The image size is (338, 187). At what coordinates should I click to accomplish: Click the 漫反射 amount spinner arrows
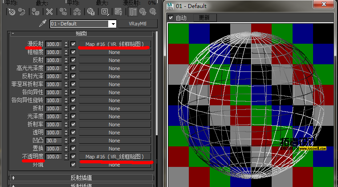click(66, 44)
